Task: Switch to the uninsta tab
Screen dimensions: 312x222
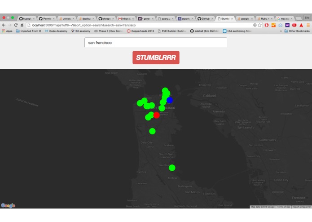Action: (x=66, y=19)
